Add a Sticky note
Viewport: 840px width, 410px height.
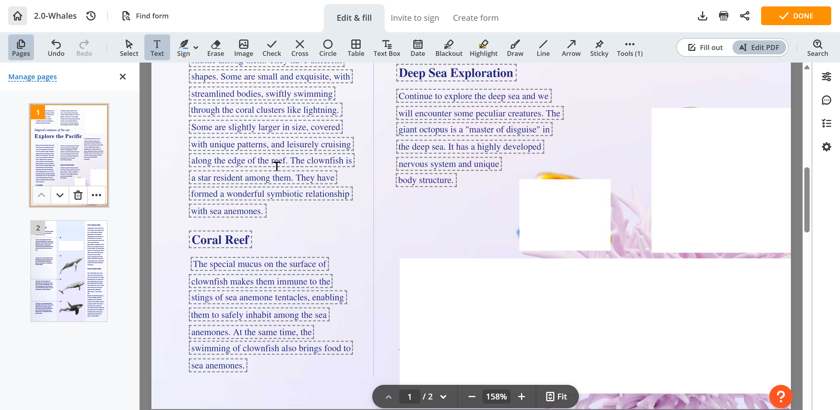pos(599,47)
